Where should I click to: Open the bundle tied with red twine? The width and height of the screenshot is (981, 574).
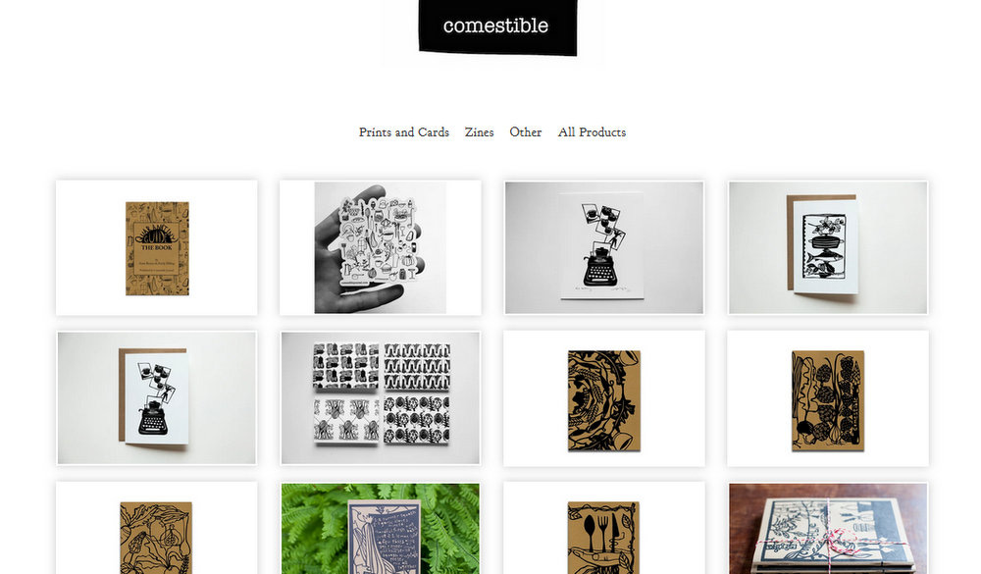pyautogui.click(x=828, y=528)
